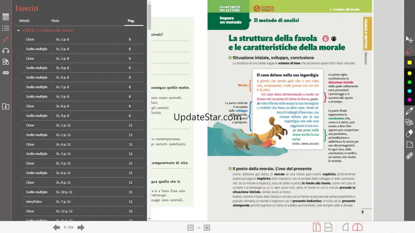Open Cloze exercise Es. 8 p. 8

83,106
